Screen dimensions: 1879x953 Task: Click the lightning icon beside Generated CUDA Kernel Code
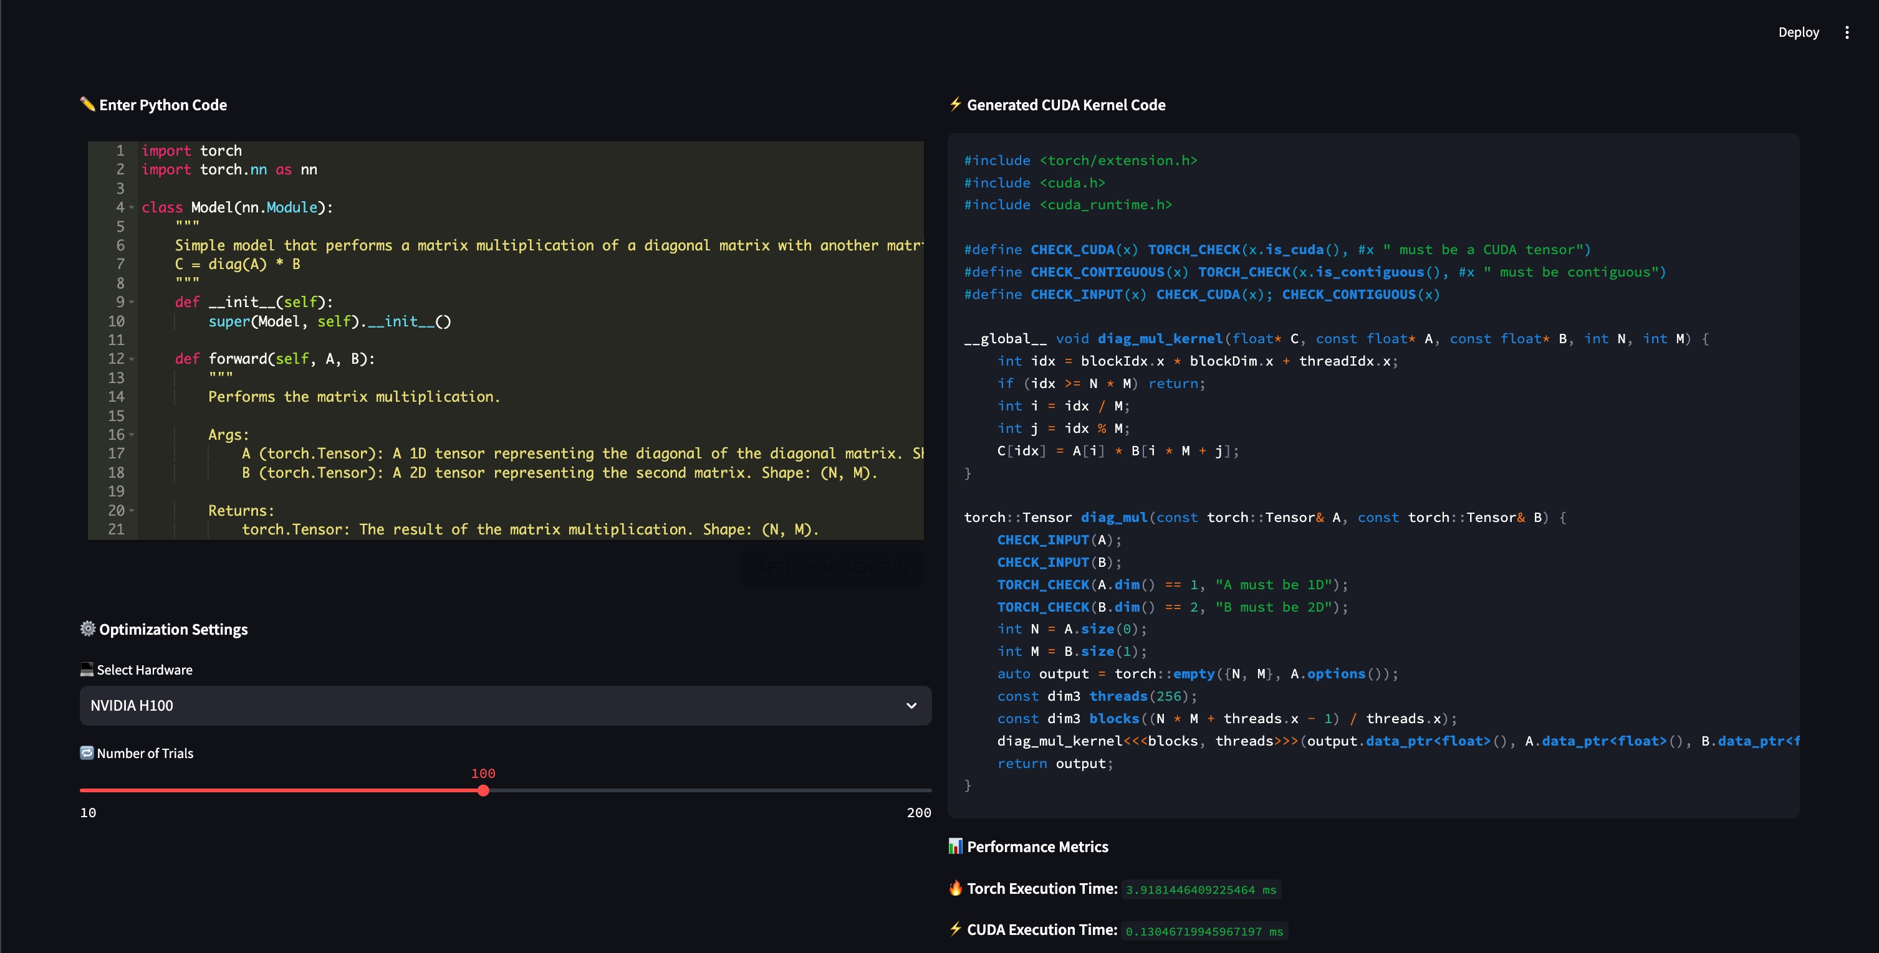955,104
